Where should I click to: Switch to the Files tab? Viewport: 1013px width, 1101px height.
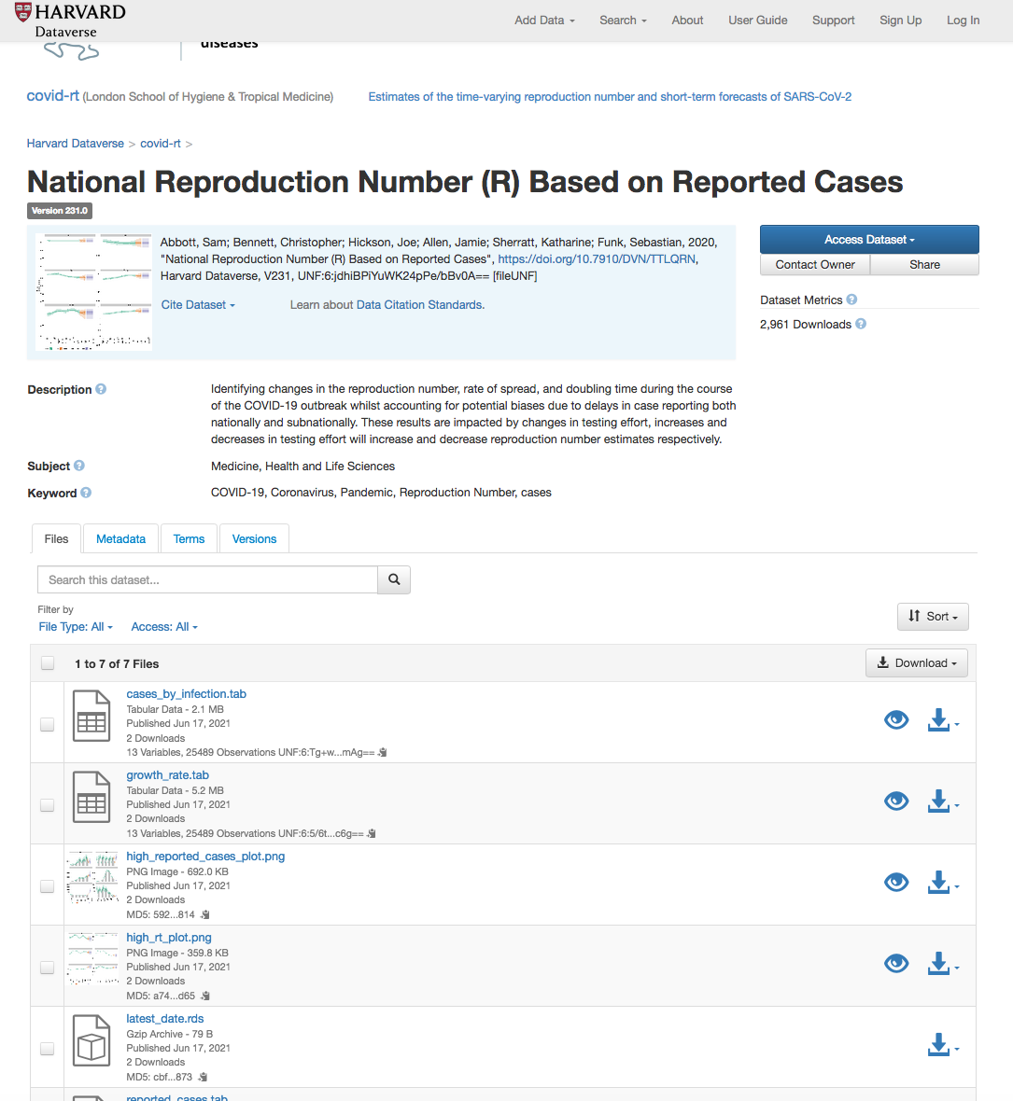[56, 539]
